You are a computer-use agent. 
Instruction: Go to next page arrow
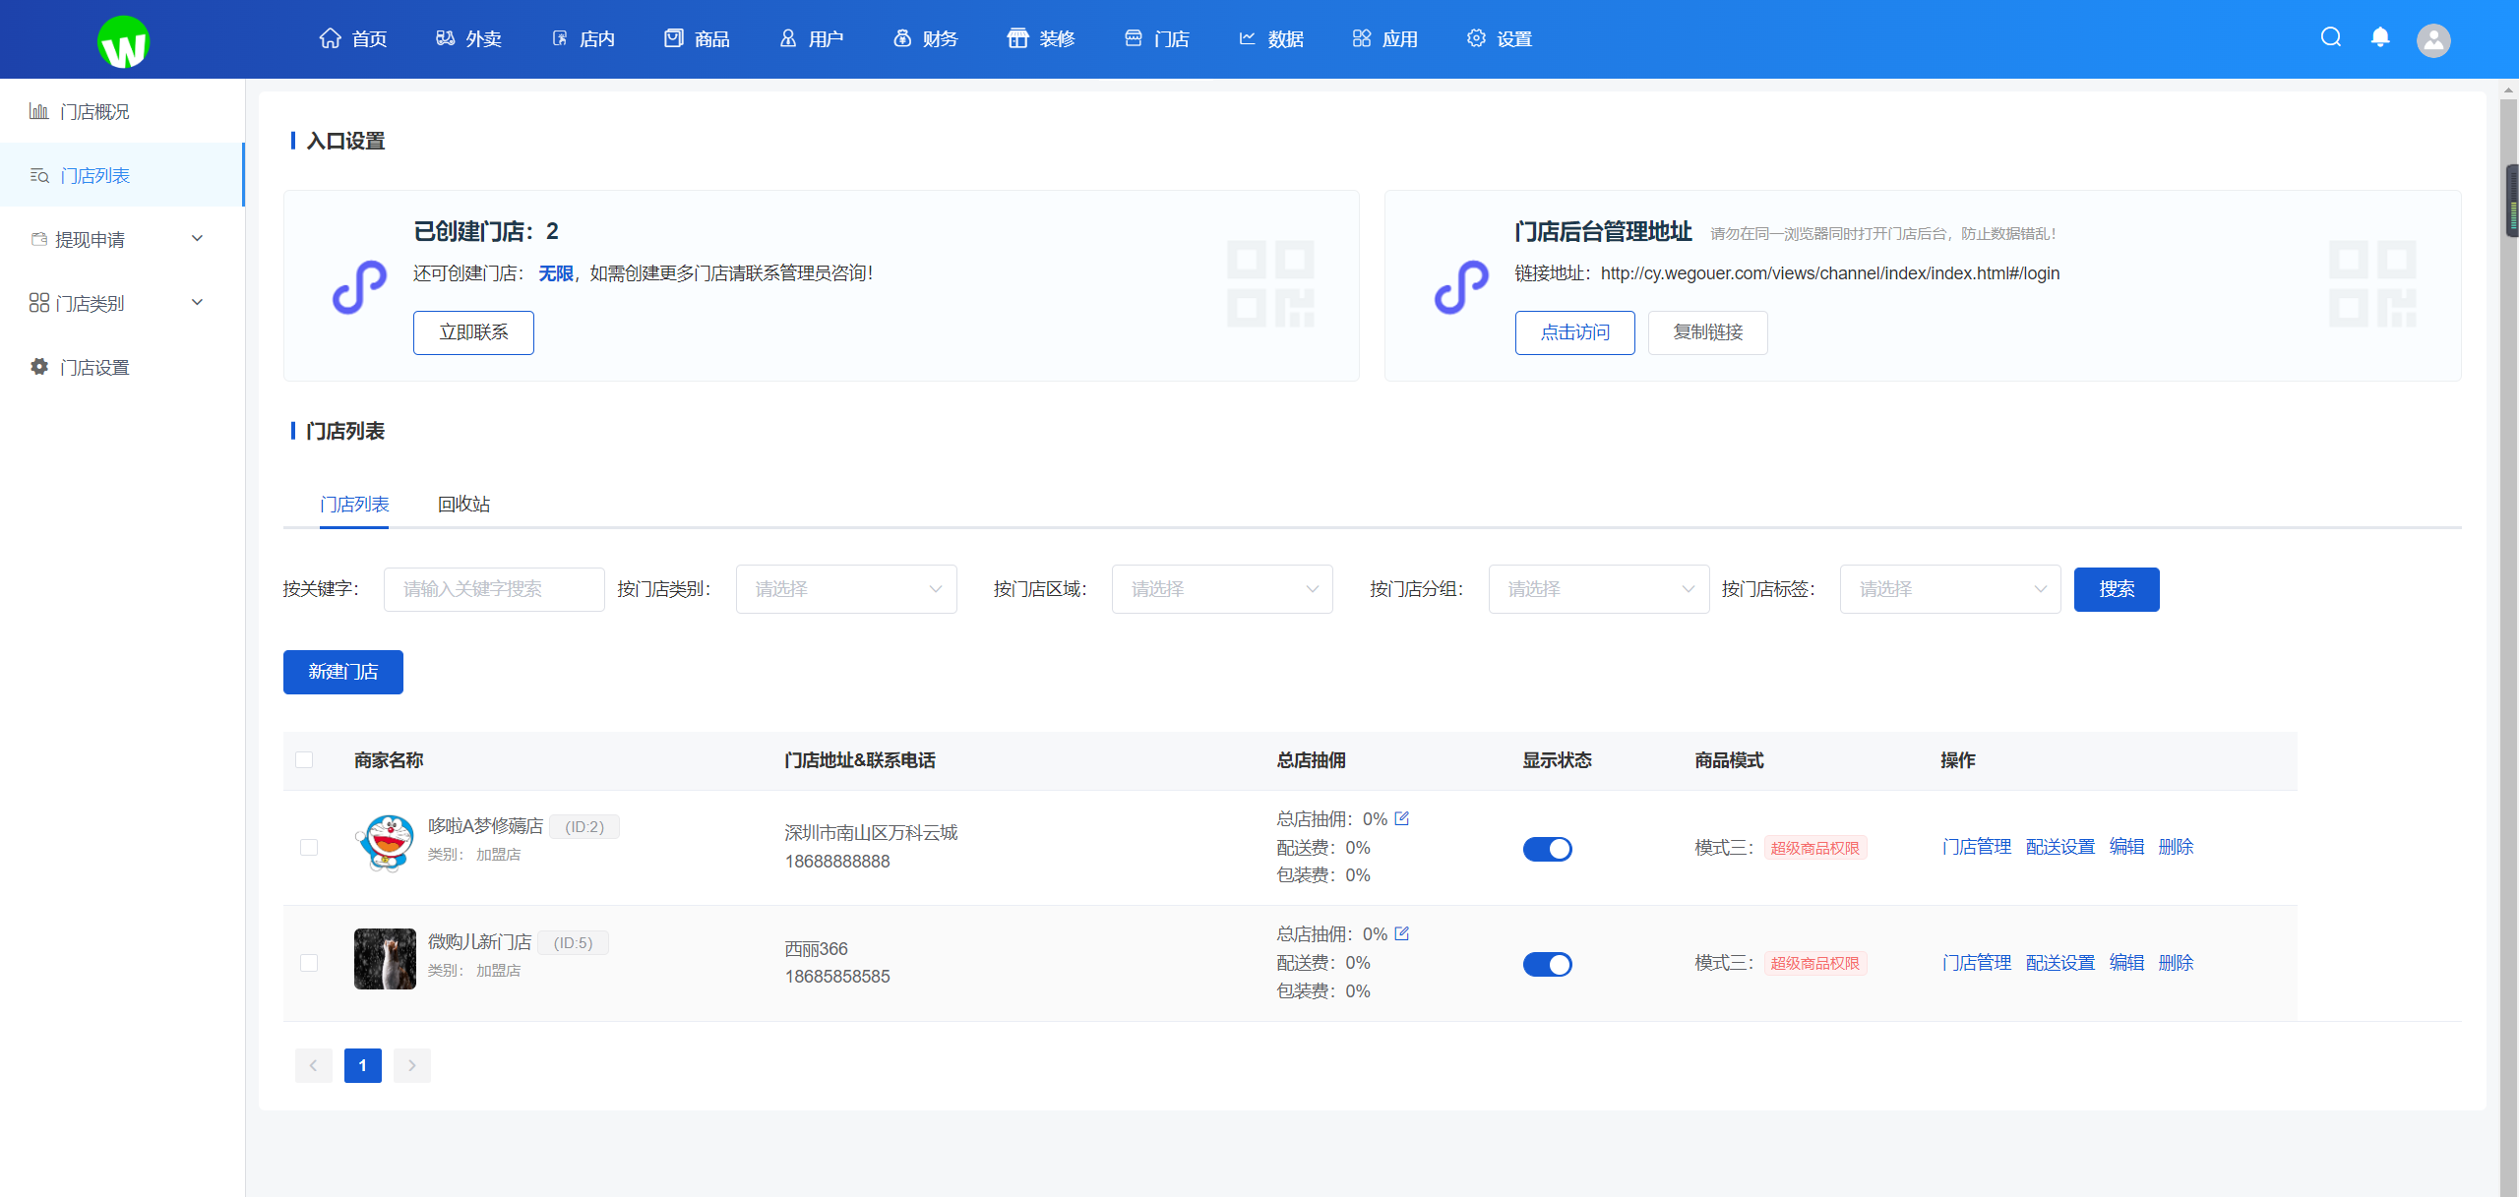(412, 1065)
